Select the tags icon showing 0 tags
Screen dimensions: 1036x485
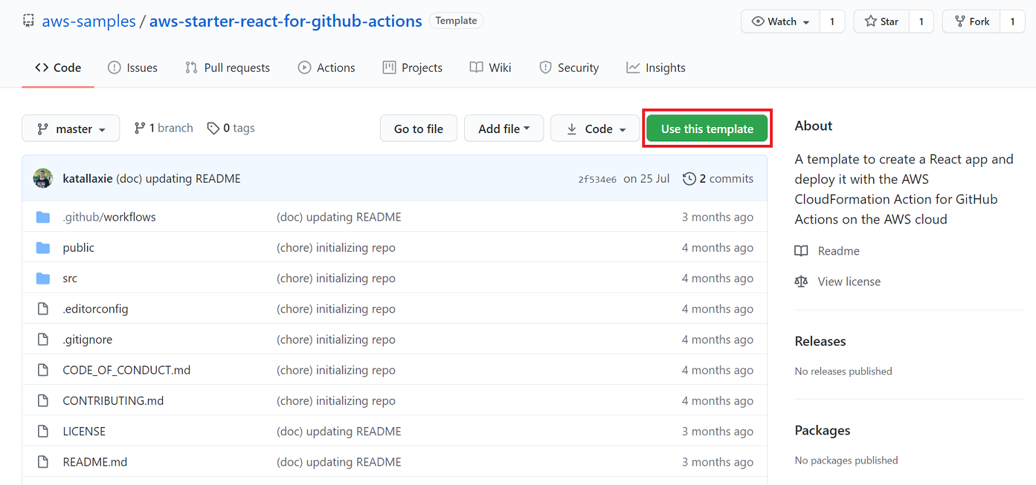[x=212, y=128]
